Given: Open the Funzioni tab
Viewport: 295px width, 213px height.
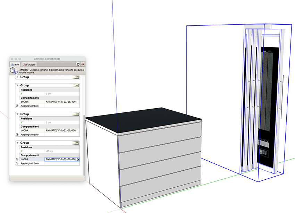Looking at the screenshot, I should [x=29, y=65].
